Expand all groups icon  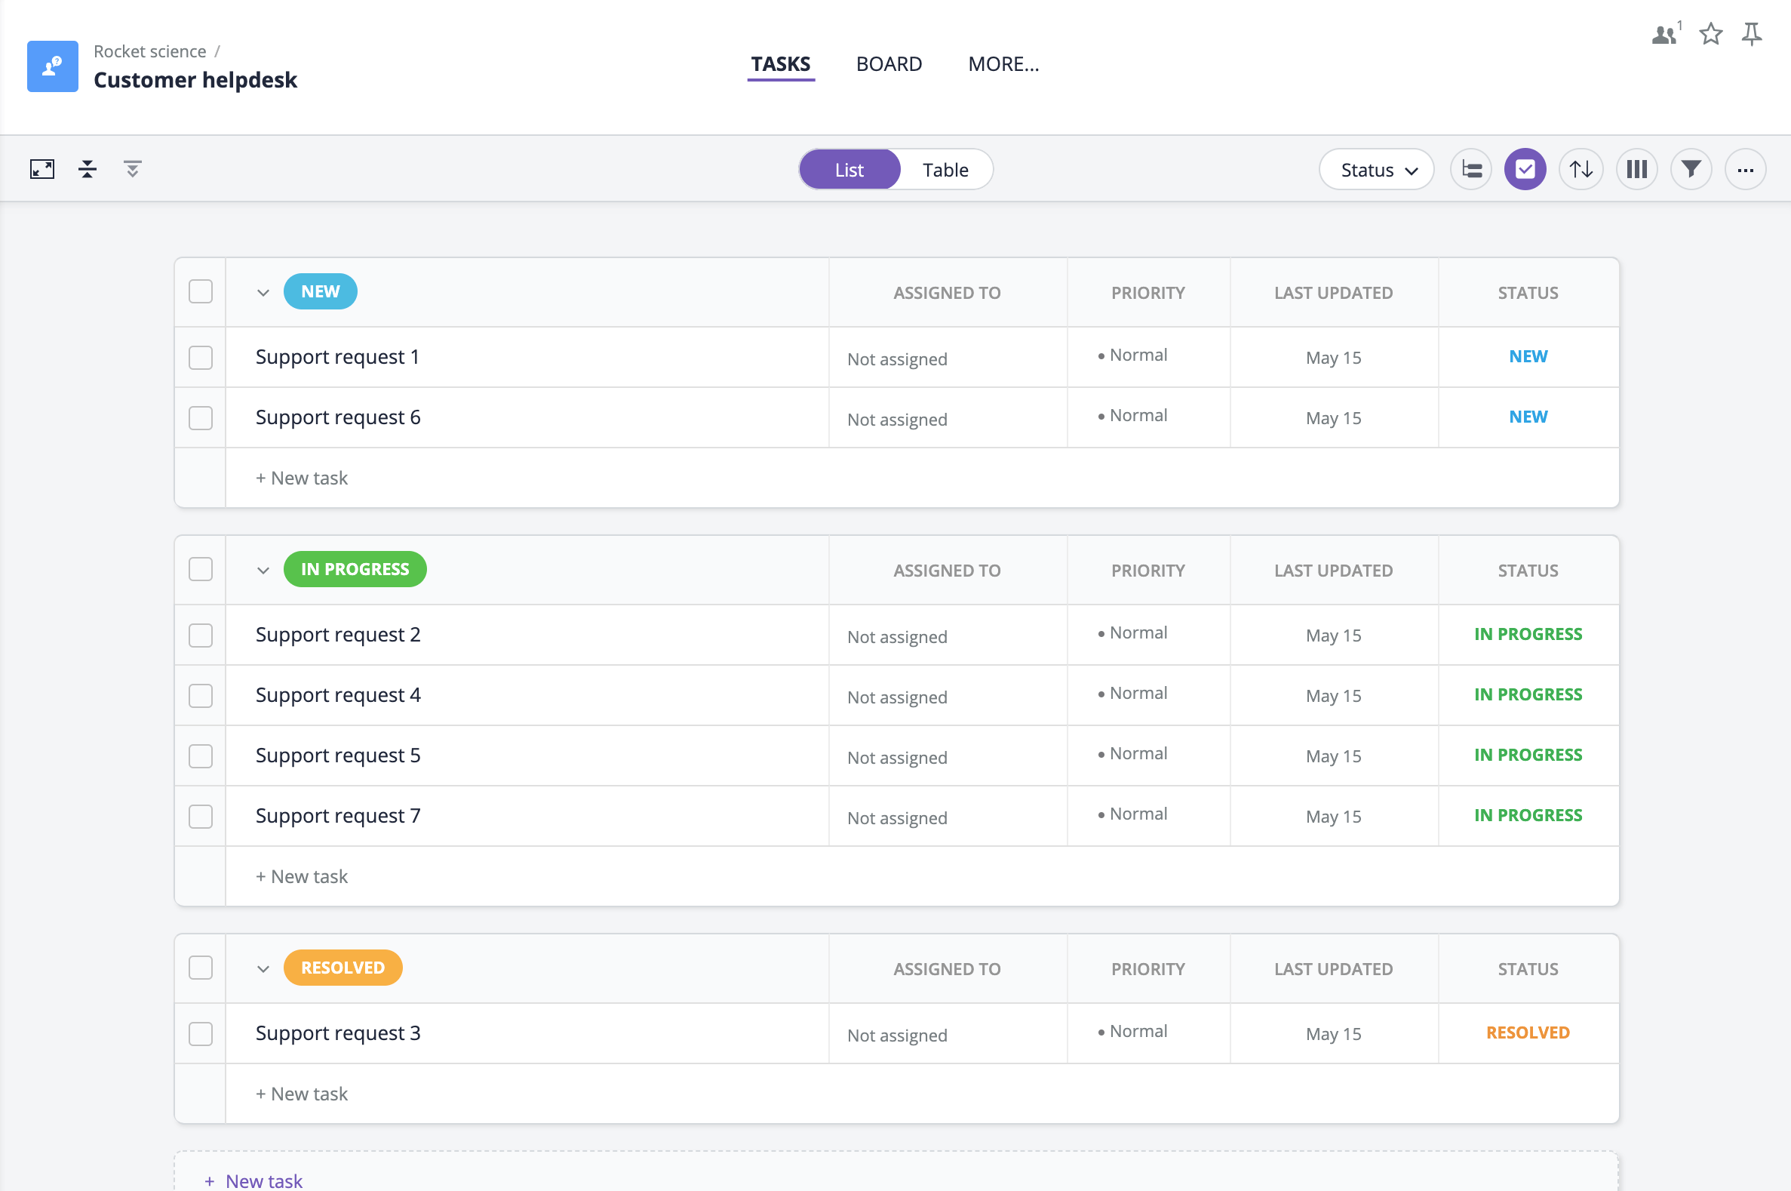click(133, 168)
